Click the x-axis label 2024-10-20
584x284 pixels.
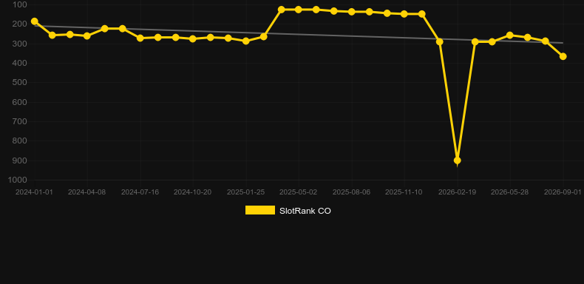192,192
